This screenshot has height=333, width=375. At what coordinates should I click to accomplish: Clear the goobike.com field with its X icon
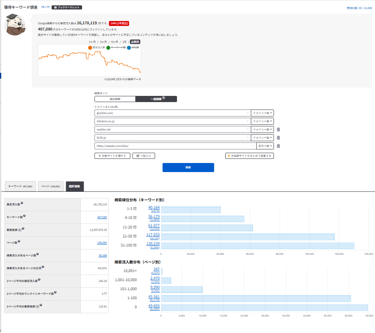coord(248,113)
